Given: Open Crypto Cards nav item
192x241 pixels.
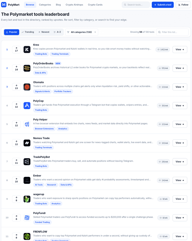Looking at the screenshot, I should click(95, 5).
